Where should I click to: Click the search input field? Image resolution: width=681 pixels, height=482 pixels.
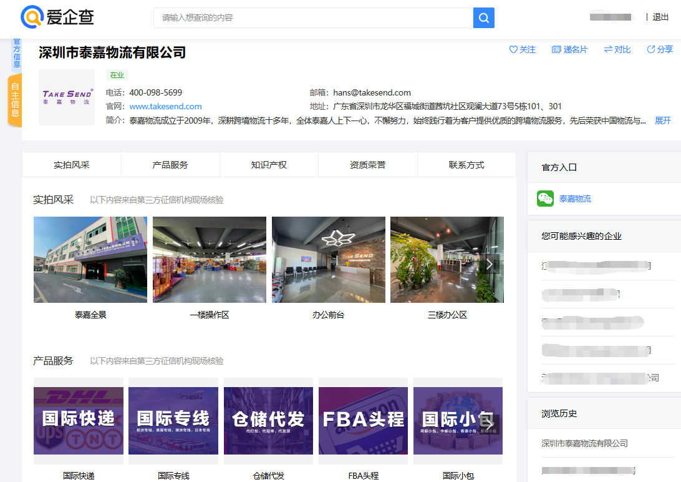click(312, 17)
